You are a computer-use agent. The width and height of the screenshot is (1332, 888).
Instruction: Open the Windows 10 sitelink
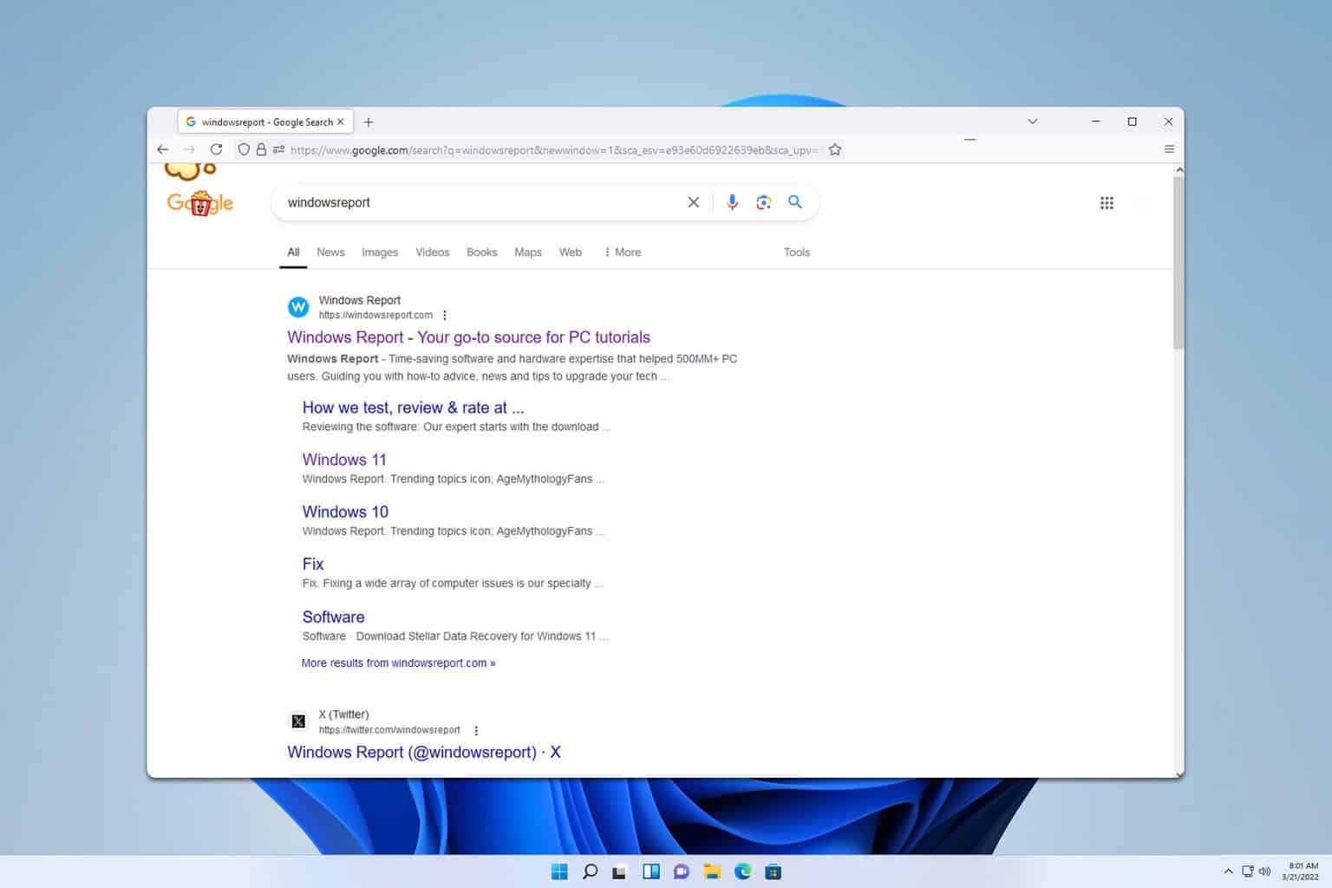coord(345,512)
